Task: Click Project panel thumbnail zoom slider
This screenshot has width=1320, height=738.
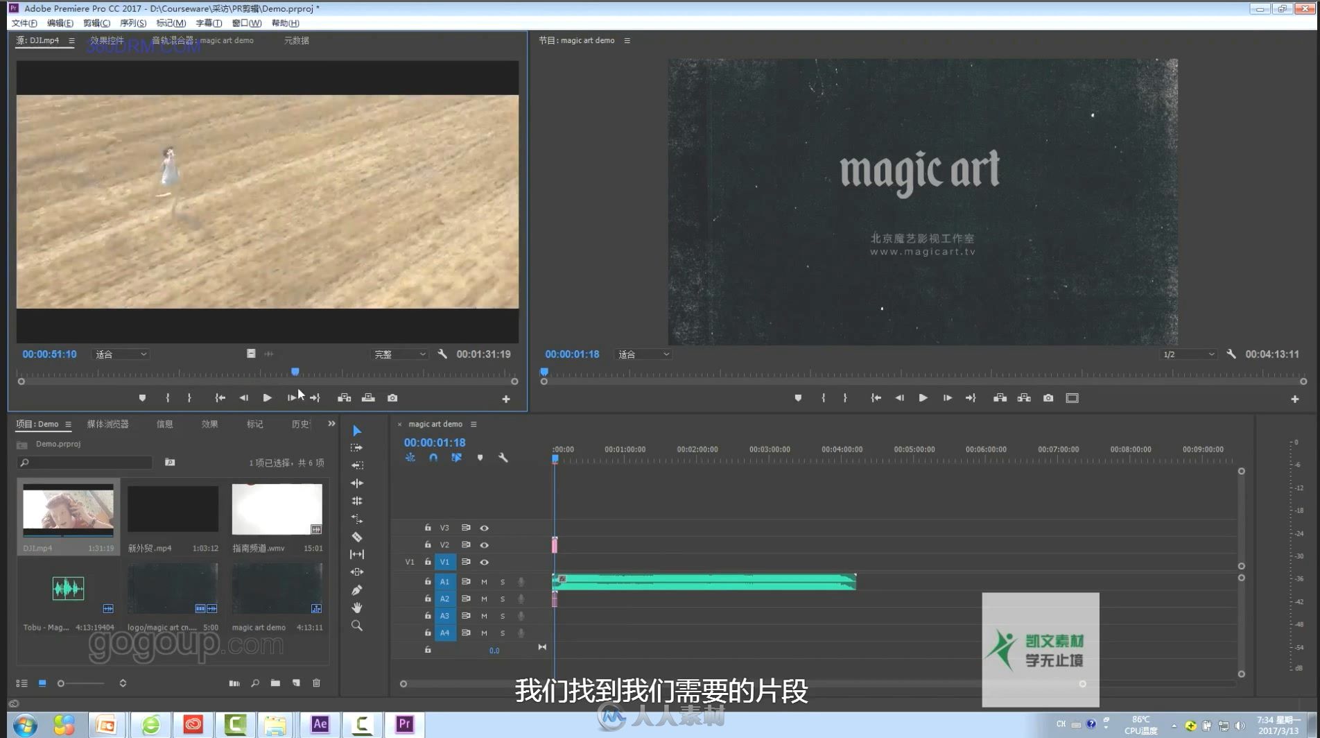Action: [x=81, y=683]
